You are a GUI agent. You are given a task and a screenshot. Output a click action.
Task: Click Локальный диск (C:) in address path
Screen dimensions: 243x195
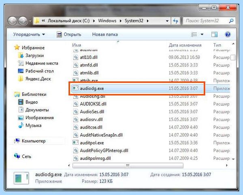click(x=68, y=21)
